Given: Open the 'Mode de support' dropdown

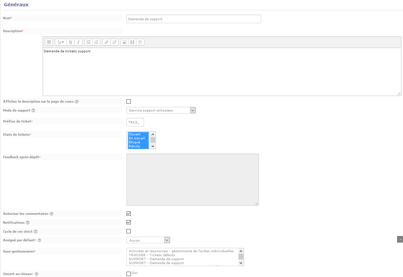Looking at the screenshot, I should point(161,110).
